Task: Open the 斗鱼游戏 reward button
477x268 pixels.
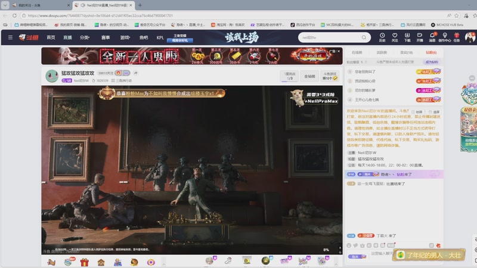Action: 330,76
